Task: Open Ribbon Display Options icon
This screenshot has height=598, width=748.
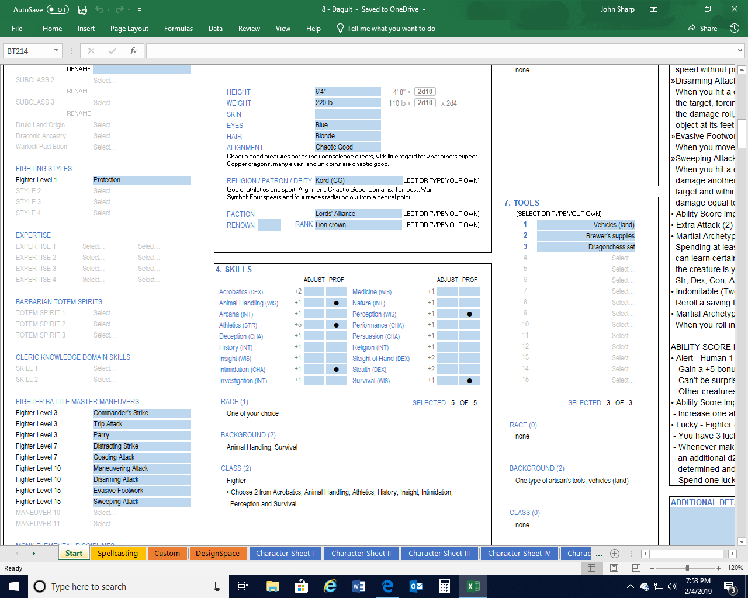Action: 653,9
